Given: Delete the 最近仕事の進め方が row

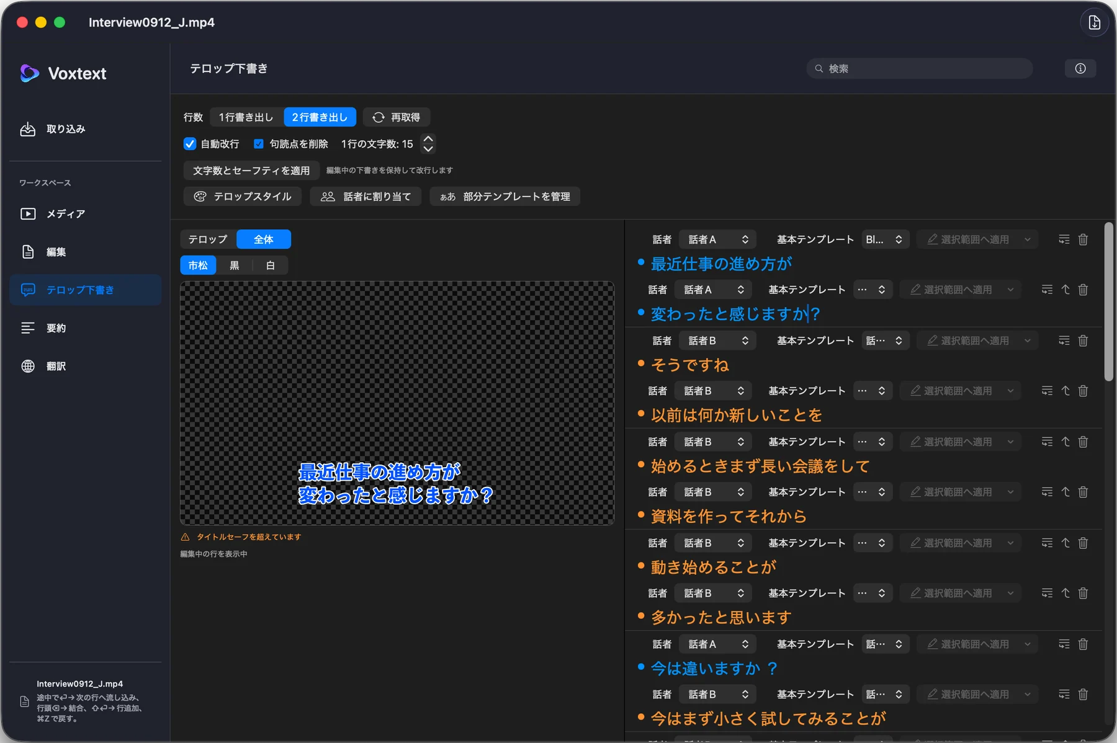Looking at the screenshot, I should pos(1083,239).
